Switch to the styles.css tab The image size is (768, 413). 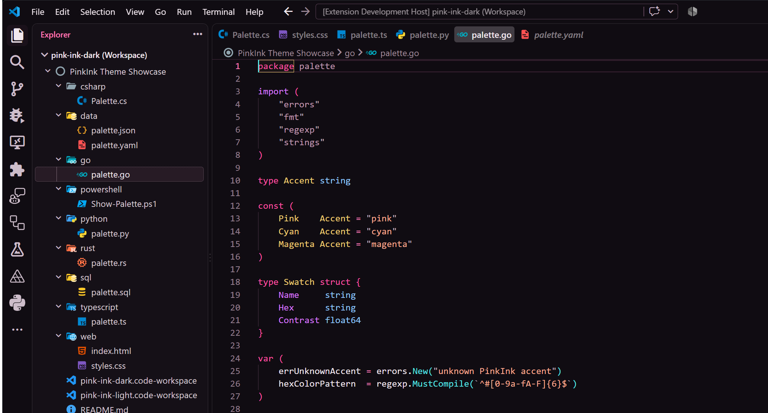point(303,35)
